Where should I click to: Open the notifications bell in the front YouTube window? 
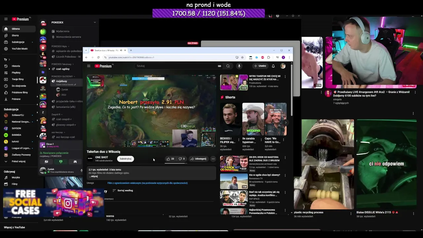coord(273,66)
